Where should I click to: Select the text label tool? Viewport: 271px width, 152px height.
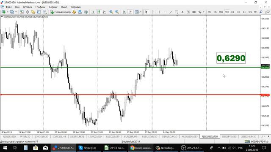pyautogui.click(x=188, y=12)
